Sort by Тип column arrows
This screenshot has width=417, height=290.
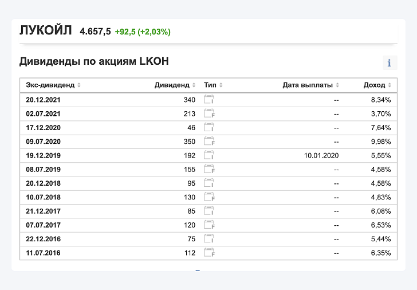221,85
